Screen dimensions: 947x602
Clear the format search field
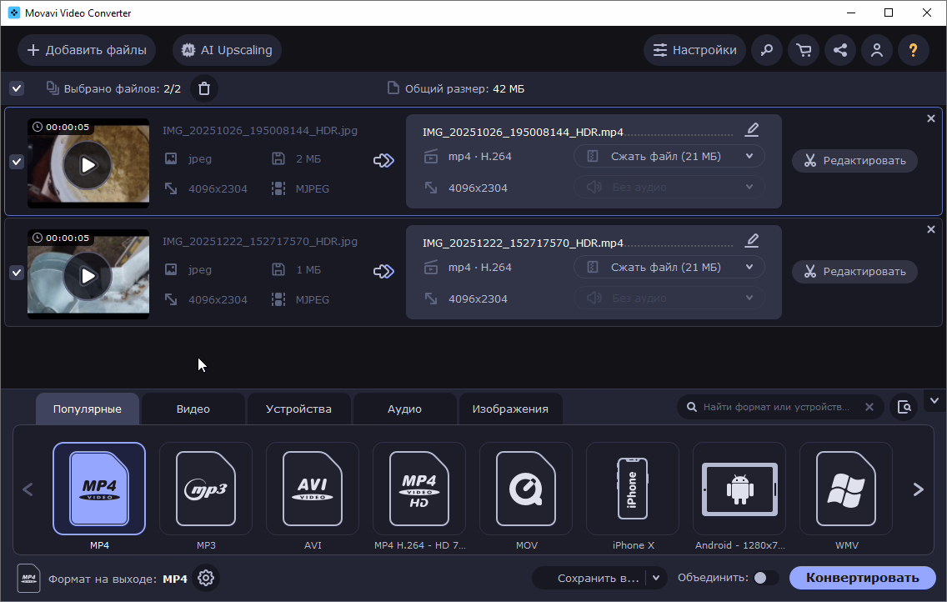(869, 407)
